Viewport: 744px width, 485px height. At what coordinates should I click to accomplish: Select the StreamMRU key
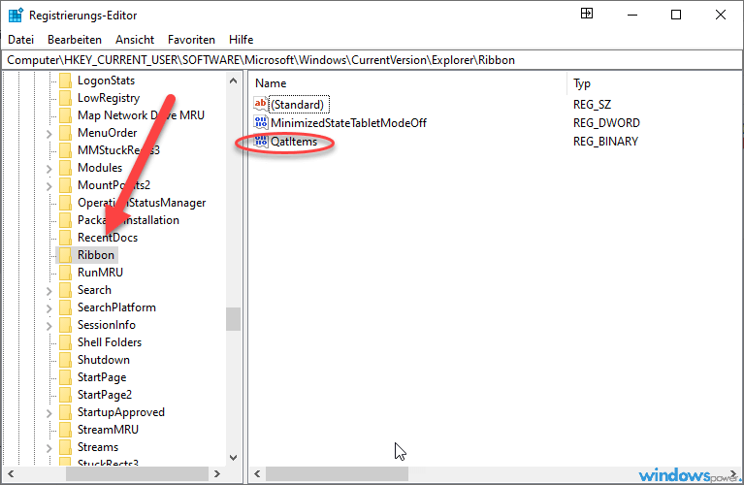108,430
